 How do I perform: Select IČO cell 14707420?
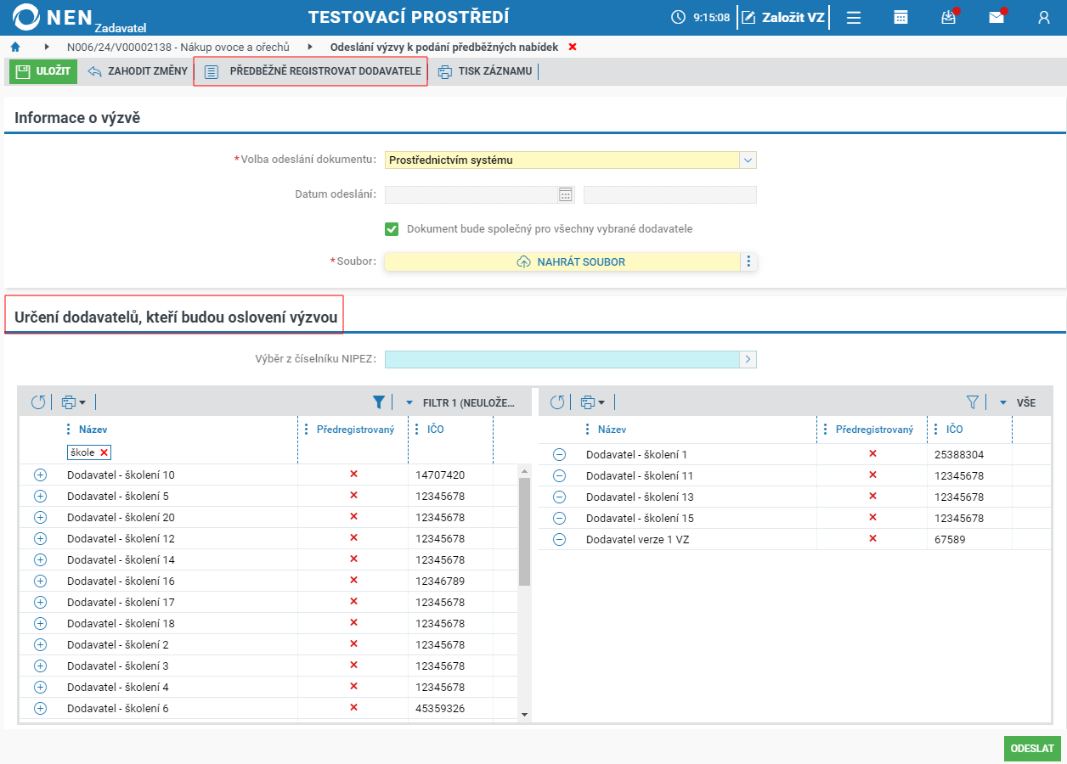tap(440, 475)
